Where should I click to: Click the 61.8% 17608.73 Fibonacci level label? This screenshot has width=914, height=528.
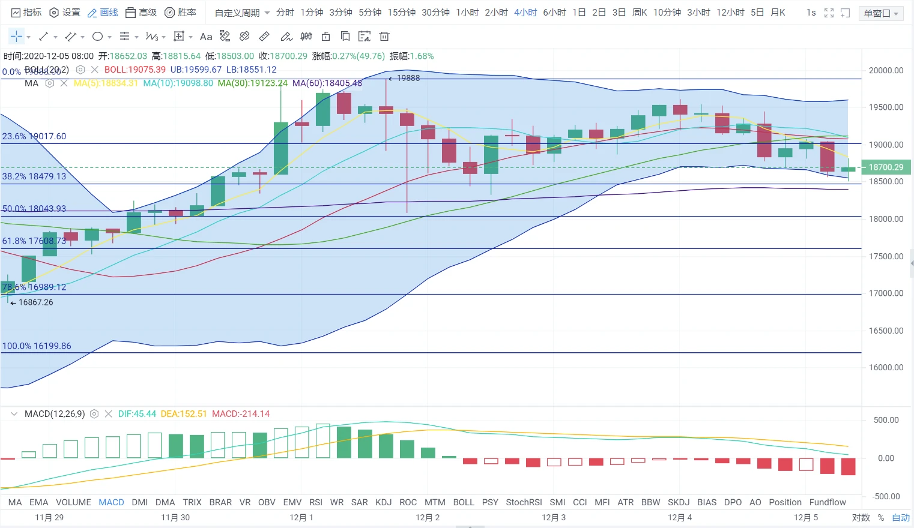pyautogui.click(x=34, y=241)
